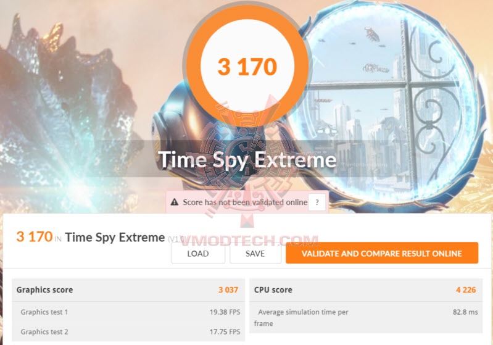Screen dimensions: 493x345
Task: Open the question mark help button
Action: (x=317, y=202)
